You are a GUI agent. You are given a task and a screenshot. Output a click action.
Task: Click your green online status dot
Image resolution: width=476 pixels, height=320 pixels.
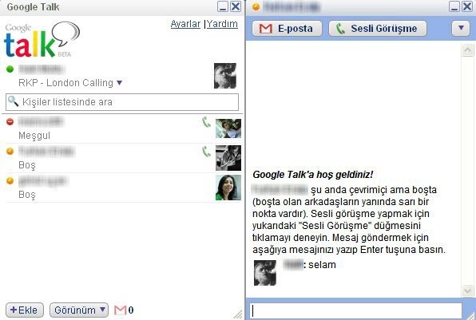click(10, 69)
